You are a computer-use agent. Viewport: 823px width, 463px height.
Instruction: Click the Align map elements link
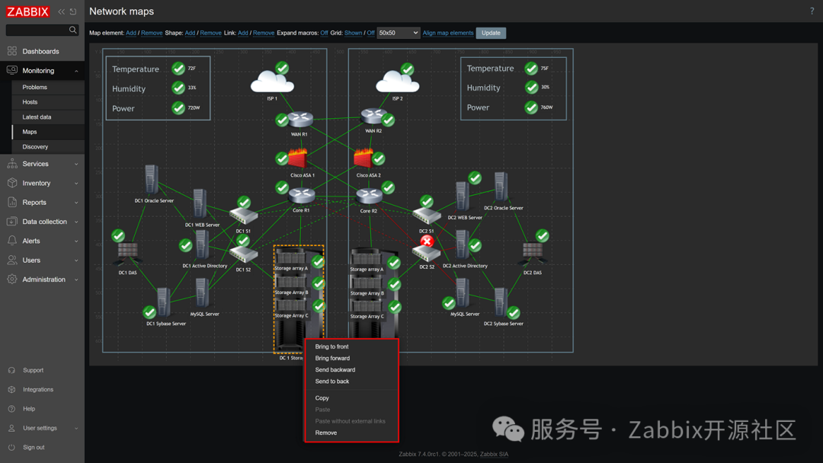tap(448, 34)
